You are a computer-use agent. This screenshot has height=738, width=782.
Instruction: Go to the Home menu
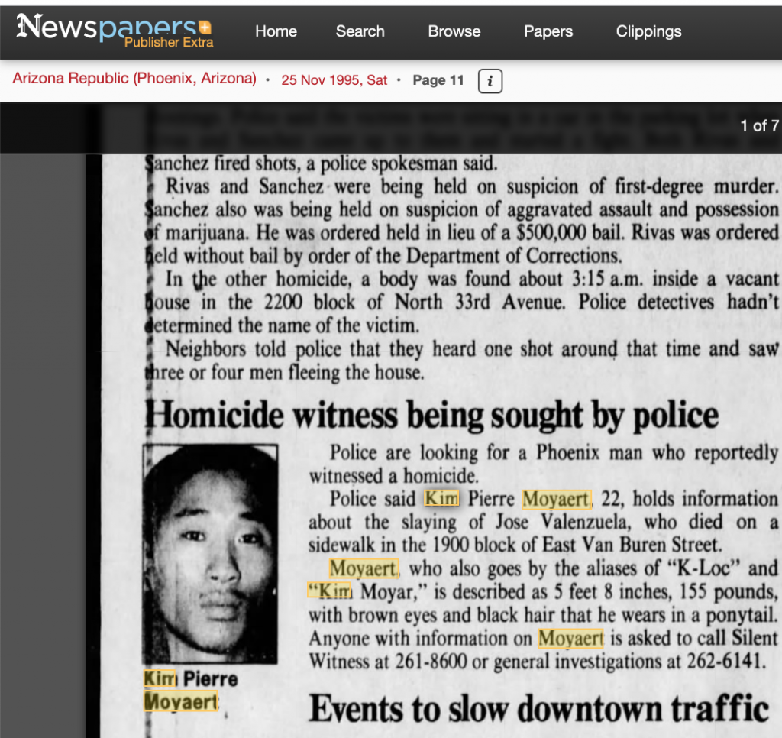[x=276, y=31]
